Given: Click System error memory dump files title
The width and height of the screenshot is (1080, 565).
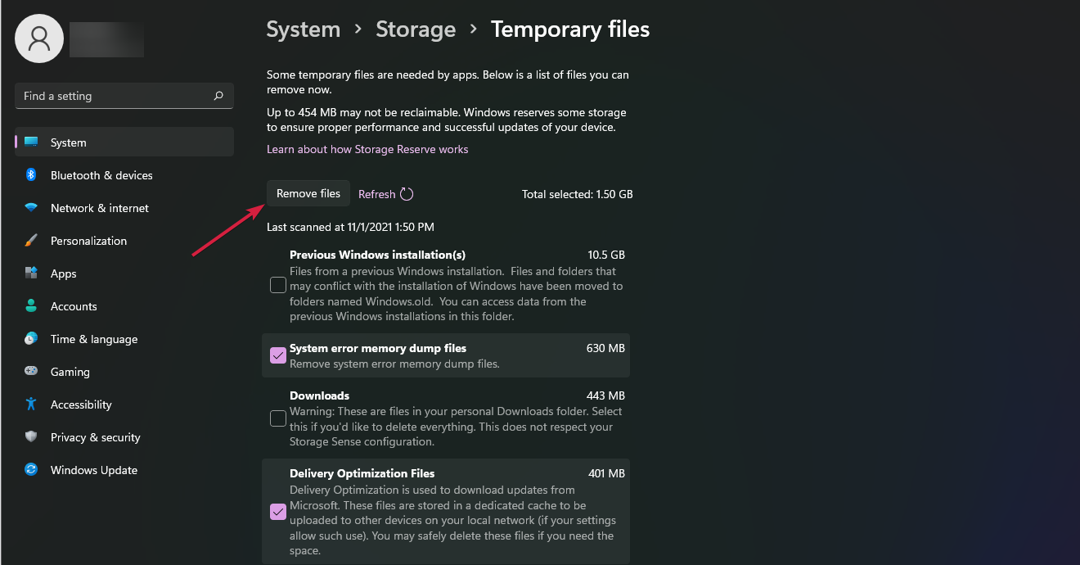Looking at the screenshot, I should [378, 348].
